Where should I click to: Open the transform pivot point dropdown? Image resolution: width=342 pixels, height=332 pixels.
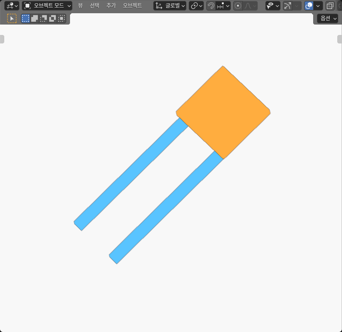[x=196, y=6]
